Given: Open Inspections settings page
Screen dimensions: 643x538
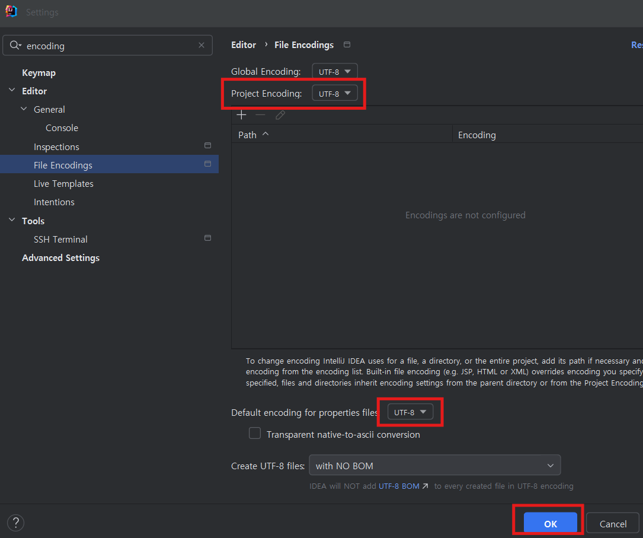Looking at the screenshot, I should [x=56, y=147].
